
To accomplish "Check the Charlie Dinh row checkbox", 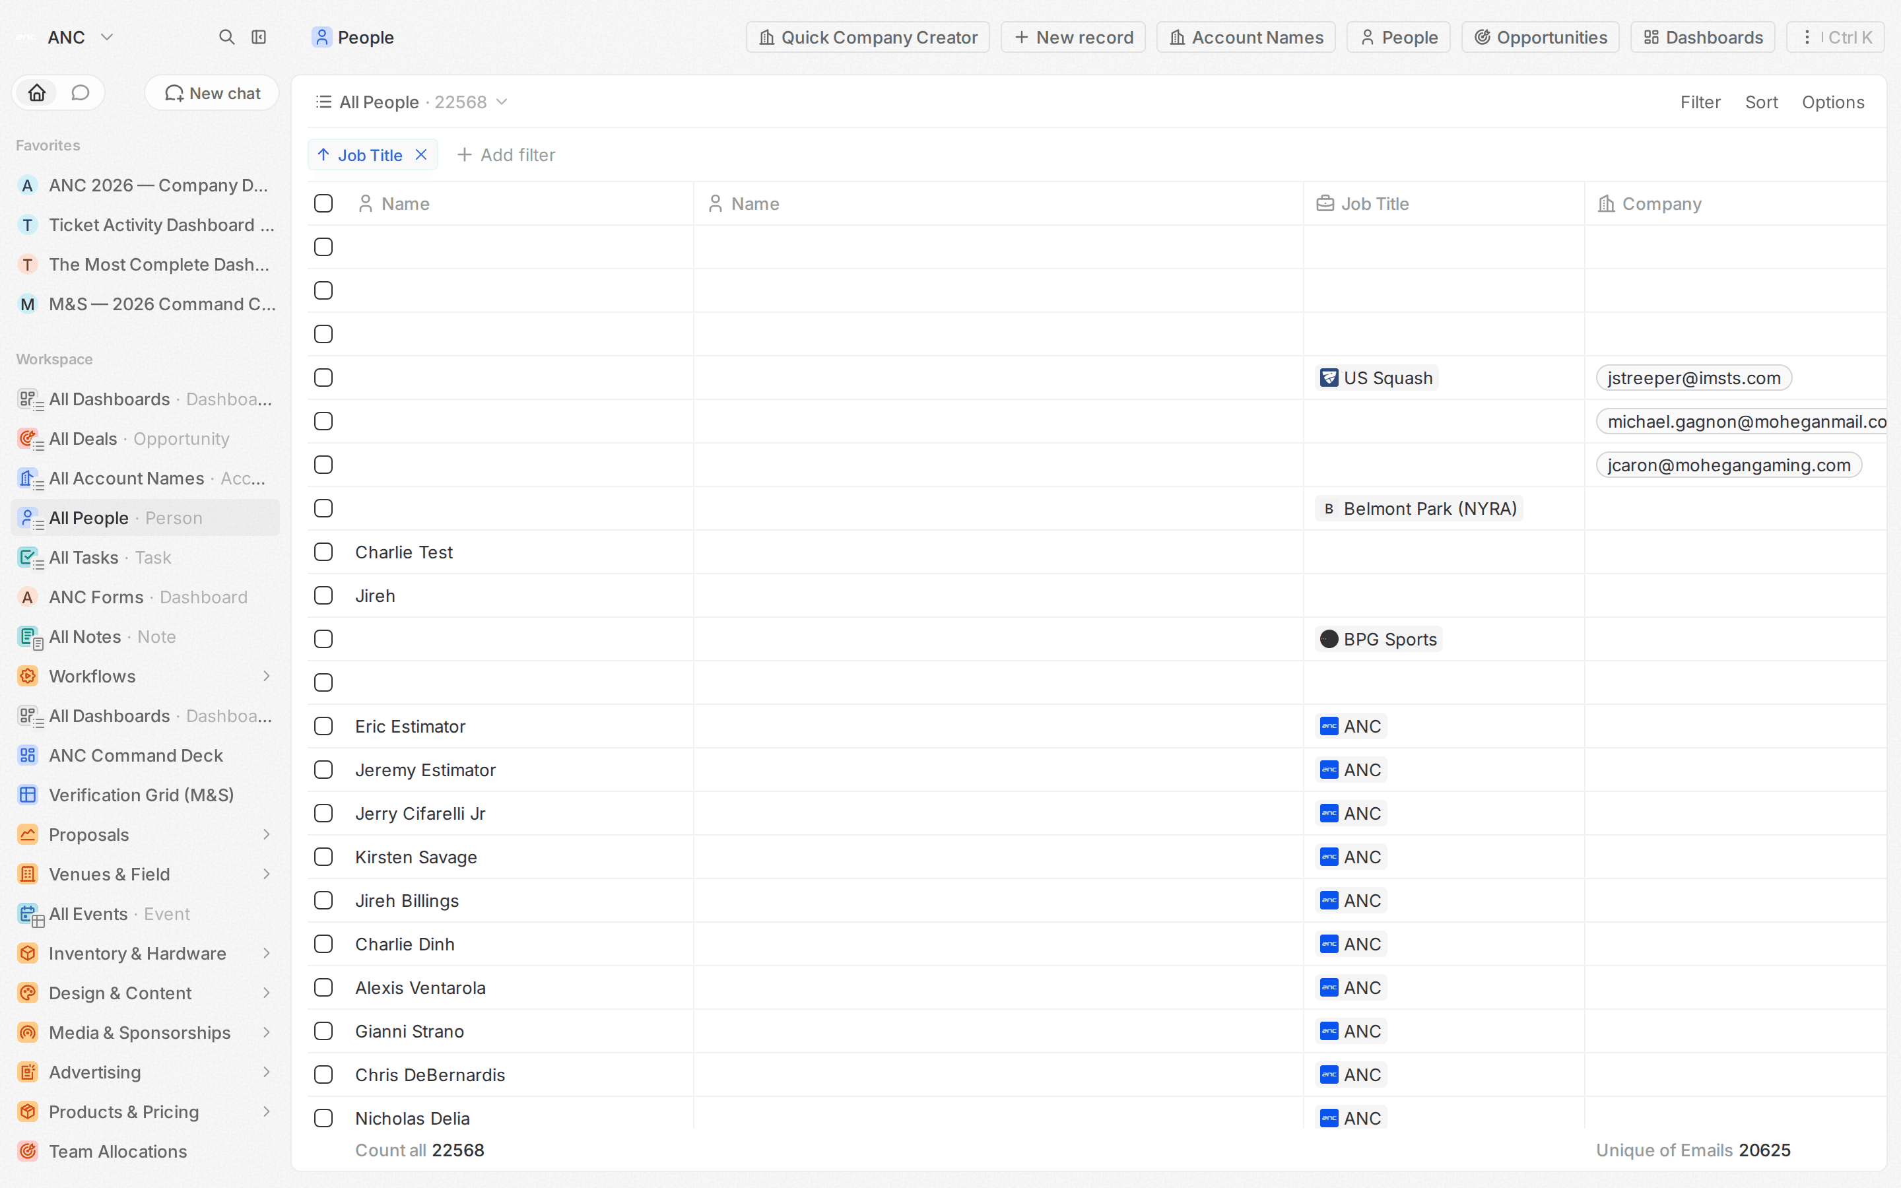I will click(x=323, y=944).
